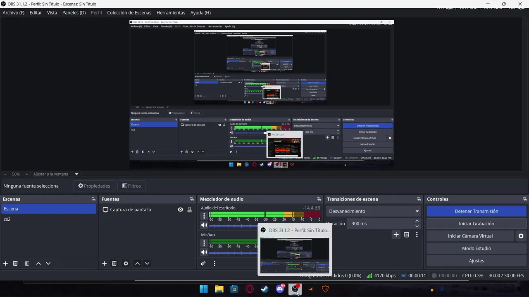Add a scene transition with plus
This screenshot has height=297, width=529.
click(396, 235)
